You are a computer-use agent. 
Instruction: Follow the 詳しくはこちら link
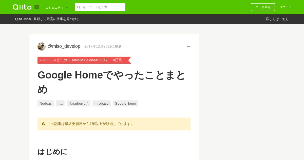click(277, 19)
